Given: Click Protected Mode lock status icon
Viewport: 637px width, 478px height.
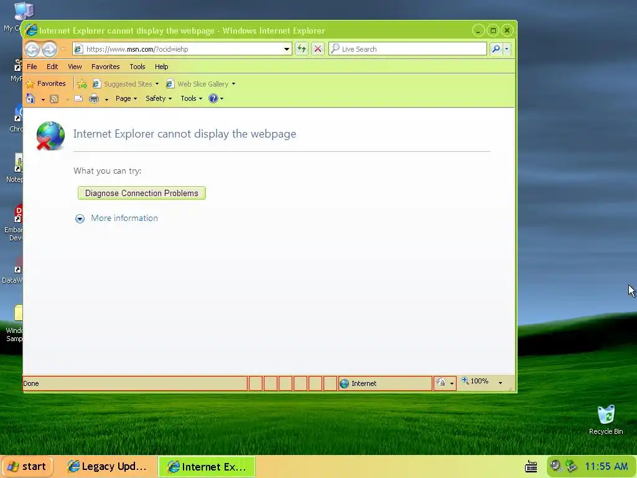Looking at the screenshot, I should 441,383.
